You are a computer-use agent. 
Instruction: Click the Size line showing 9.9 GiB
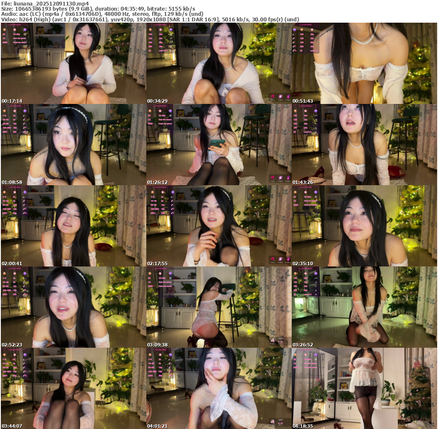pos(98,9)
